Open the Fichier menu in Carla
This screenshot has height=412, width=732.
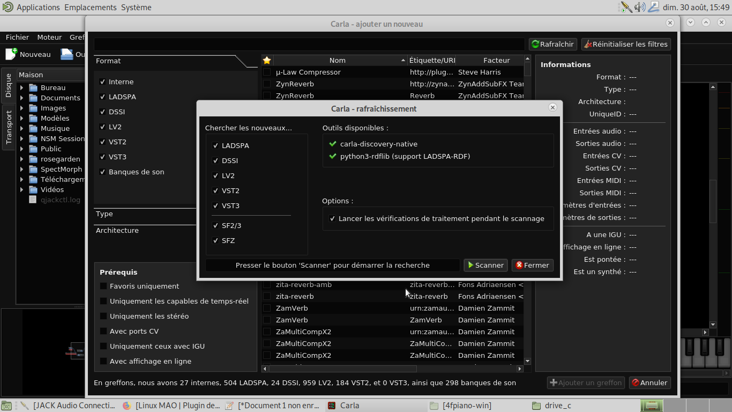pyautogui.click(x=18, y=37)
